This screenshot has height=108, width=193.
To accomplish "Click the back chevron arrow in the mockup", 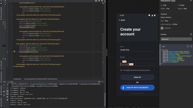I will [x=119, y=20].
